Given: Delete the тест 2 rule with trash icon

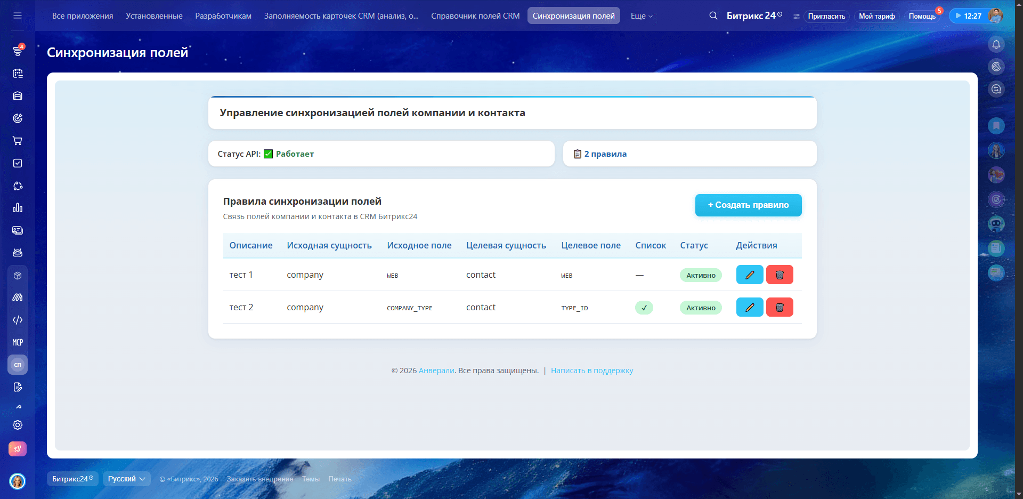Looking at the screenshot, I should click(x=780, y=308).
